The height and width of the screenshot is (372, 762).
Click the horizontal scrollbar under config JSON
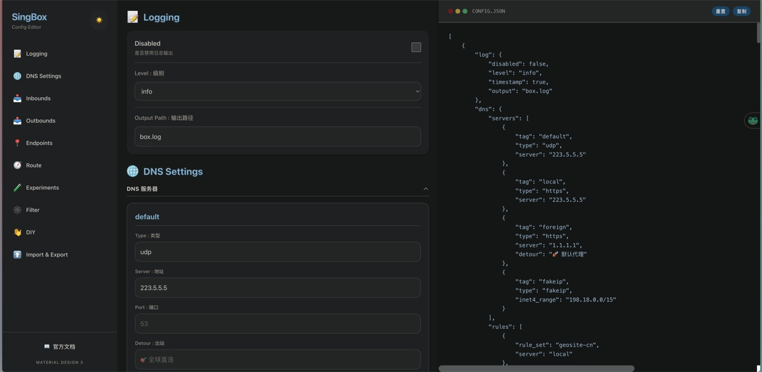pyautogui.click(x=537, y=368)
